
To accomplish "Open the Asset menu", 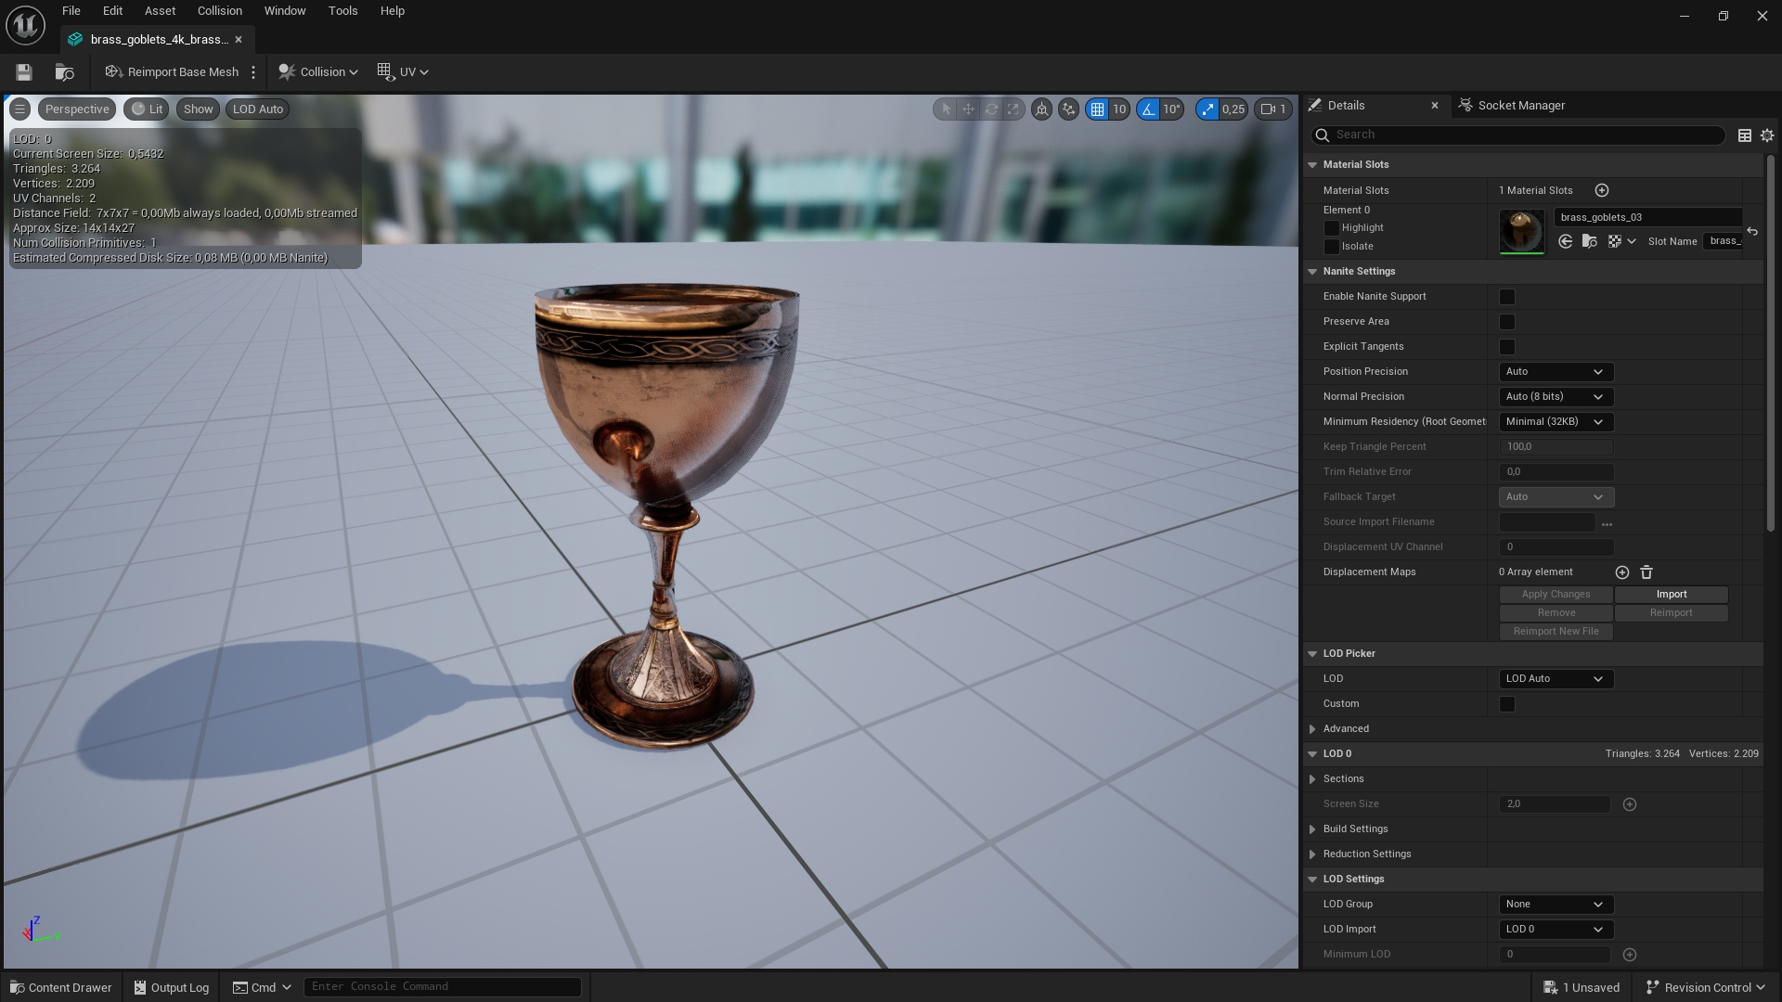I will click(x=160, y=11).
